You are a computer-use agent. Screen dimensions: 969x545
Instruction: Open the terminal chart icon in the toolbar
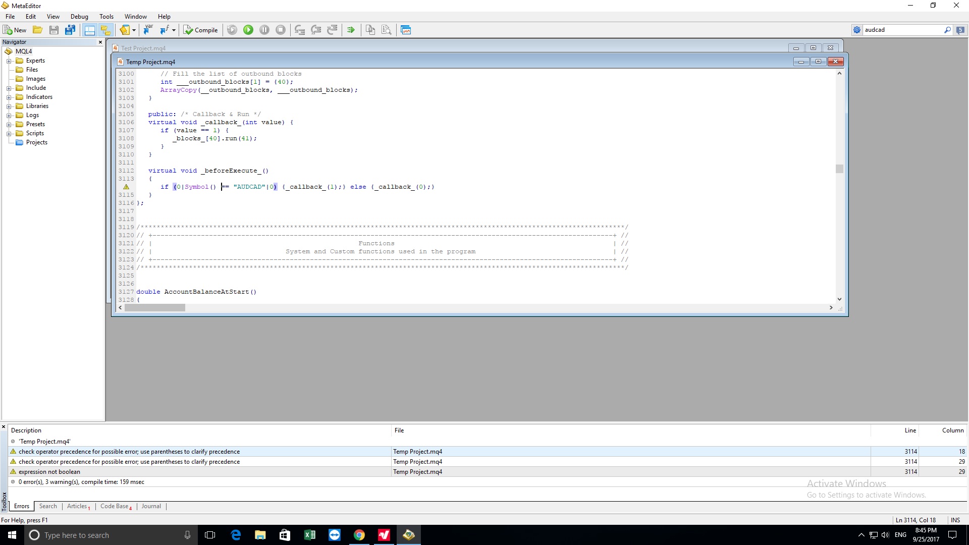coord(406,30)
